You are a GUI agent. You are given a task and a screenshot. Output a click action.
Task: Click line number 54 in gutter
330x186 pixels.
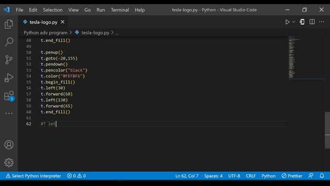[29, 76]
